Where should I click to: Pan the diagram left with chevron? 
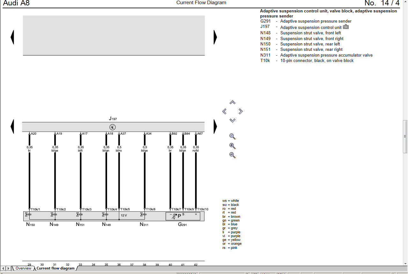pyautogui.click(x=224, y=111)
